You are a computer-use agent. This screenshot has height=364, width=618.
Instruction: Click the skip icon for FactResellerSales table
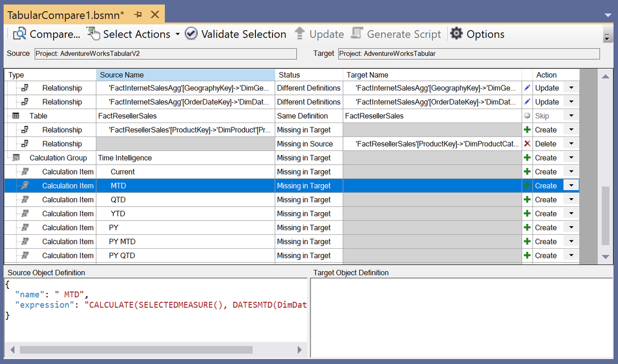[527, 116]
